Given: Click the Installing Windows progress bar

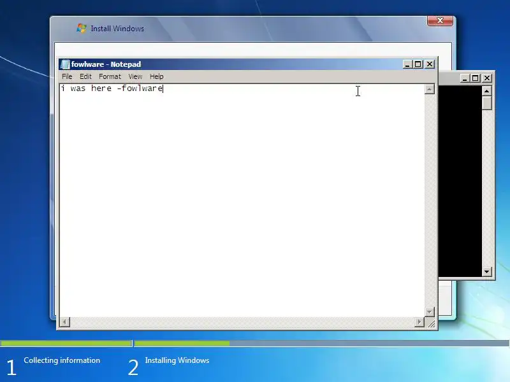Looking at the screenshot, I should (x=322, y=343).
